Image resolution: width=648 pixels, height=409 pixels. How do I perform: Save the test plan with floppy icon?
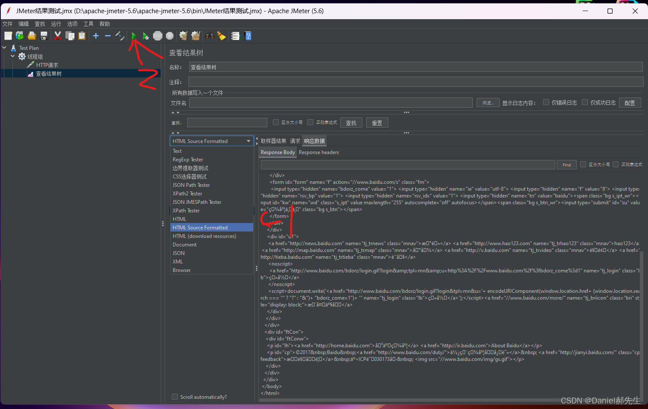pyautogui.click(x=43, y=36)
